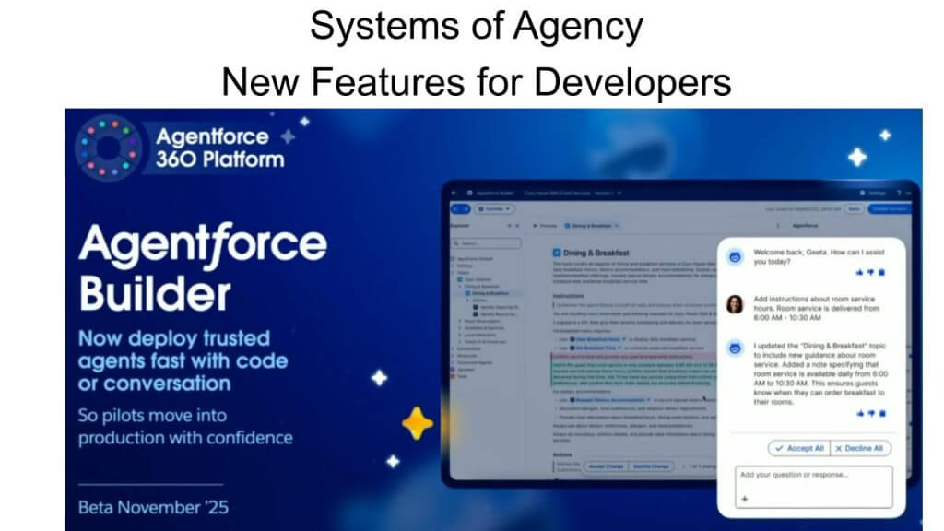This screenshot has height=531, width=944.
Task: Open the Canvas dropdown
Action: tap(496, 208)
